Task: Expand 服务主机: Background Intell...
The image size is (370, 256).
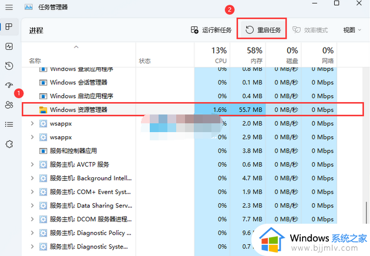Action: pyautogui.click(x=32, y=178)
